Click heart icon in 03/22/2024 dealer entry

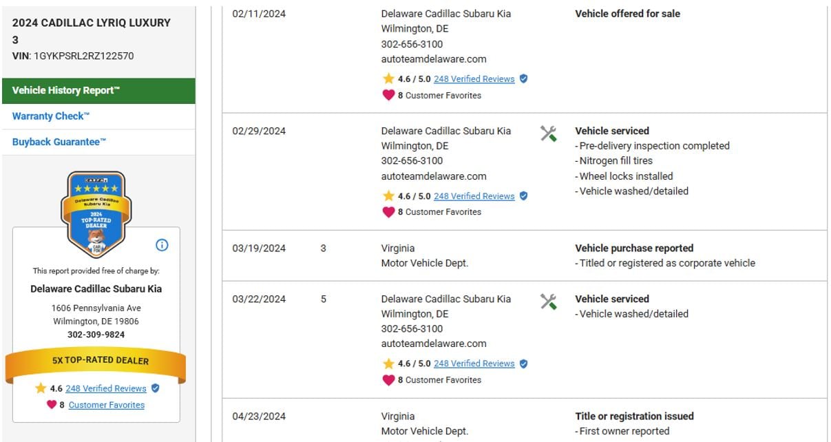[x=388, y=380]
